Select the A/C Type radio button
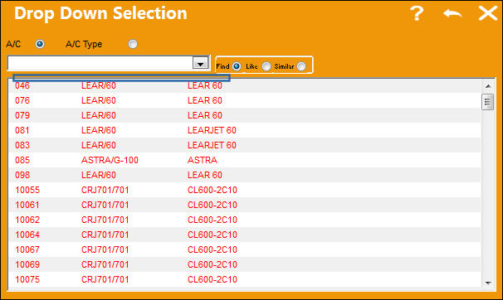 [x=133, y=44]
